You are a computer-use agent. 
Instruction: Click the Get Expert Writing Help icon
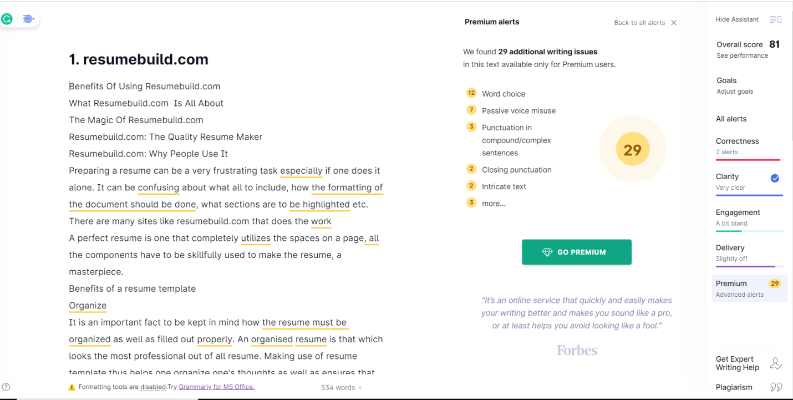(776, 363)
